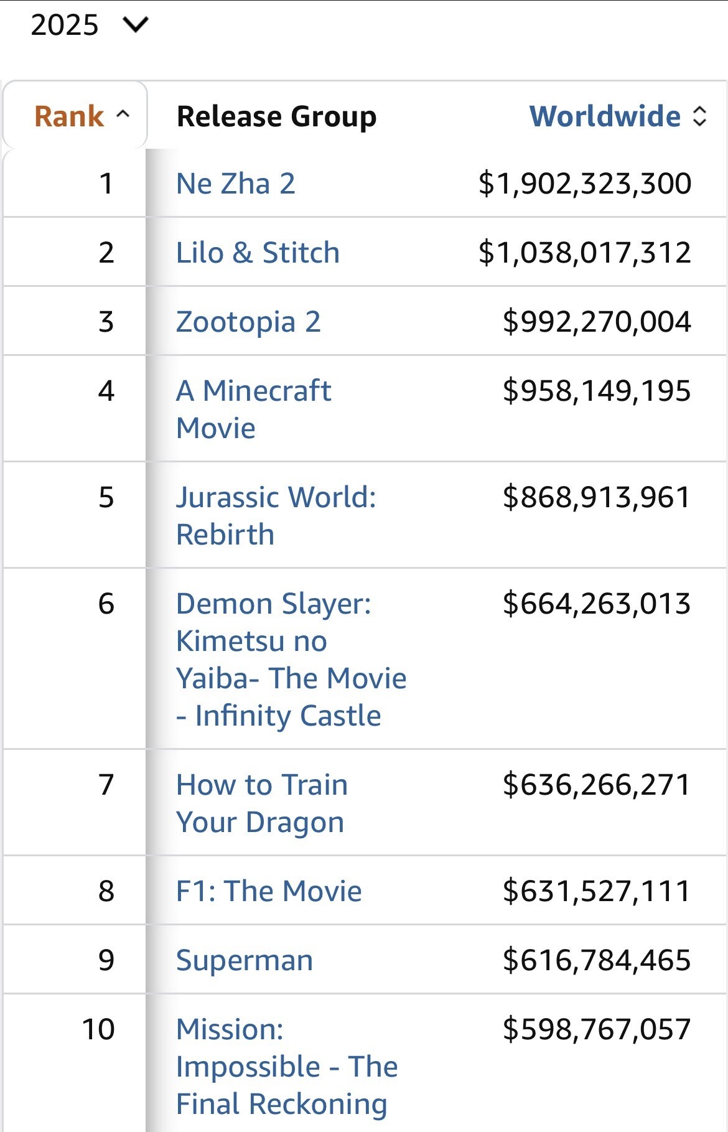Open the Zootopia 2 page
Viewport: 728px width, 1132px height.
pyautogui.click(x=248, y=322)
